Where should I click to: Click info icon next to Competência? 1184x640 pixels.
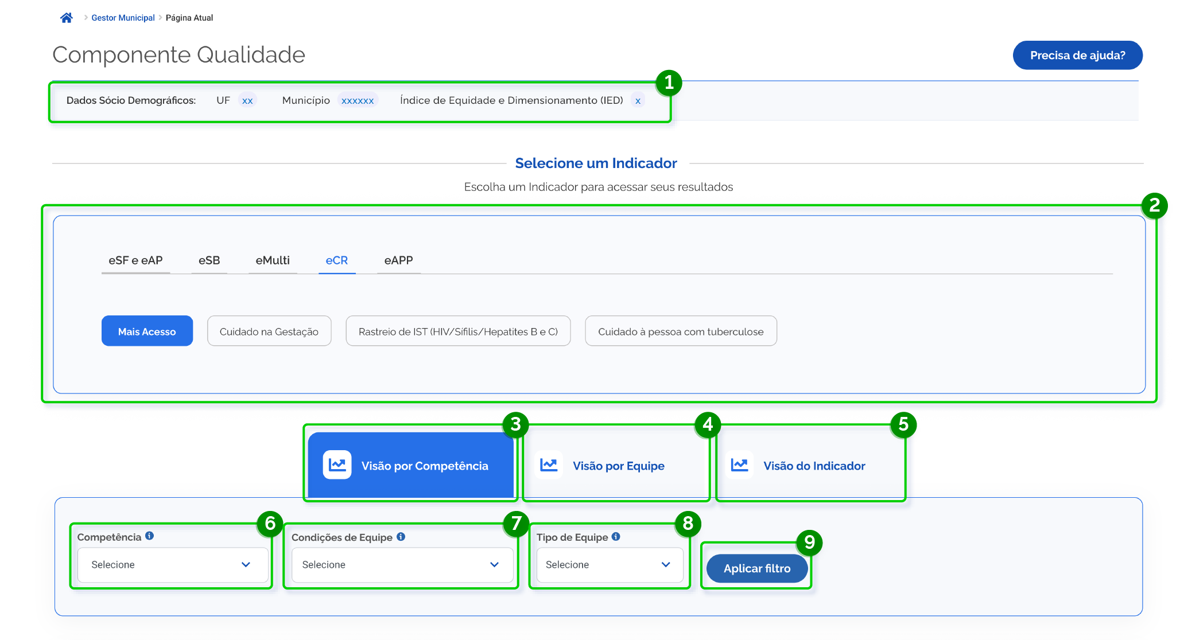(150, 536)
